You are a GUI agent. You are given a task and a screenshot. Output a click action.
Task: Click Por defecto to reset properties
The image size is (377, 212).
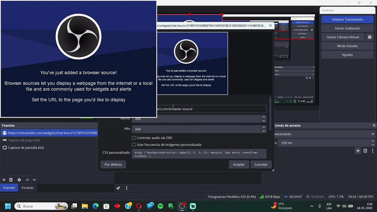pos(113,165)
